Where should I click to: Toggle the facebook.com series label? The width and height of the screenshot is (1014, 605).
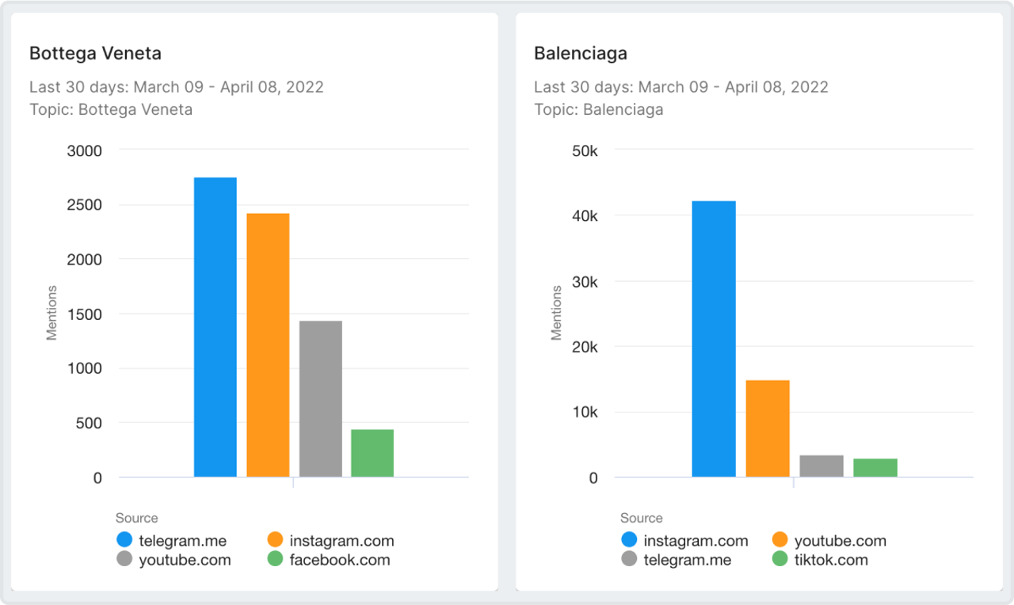point(340,560)
